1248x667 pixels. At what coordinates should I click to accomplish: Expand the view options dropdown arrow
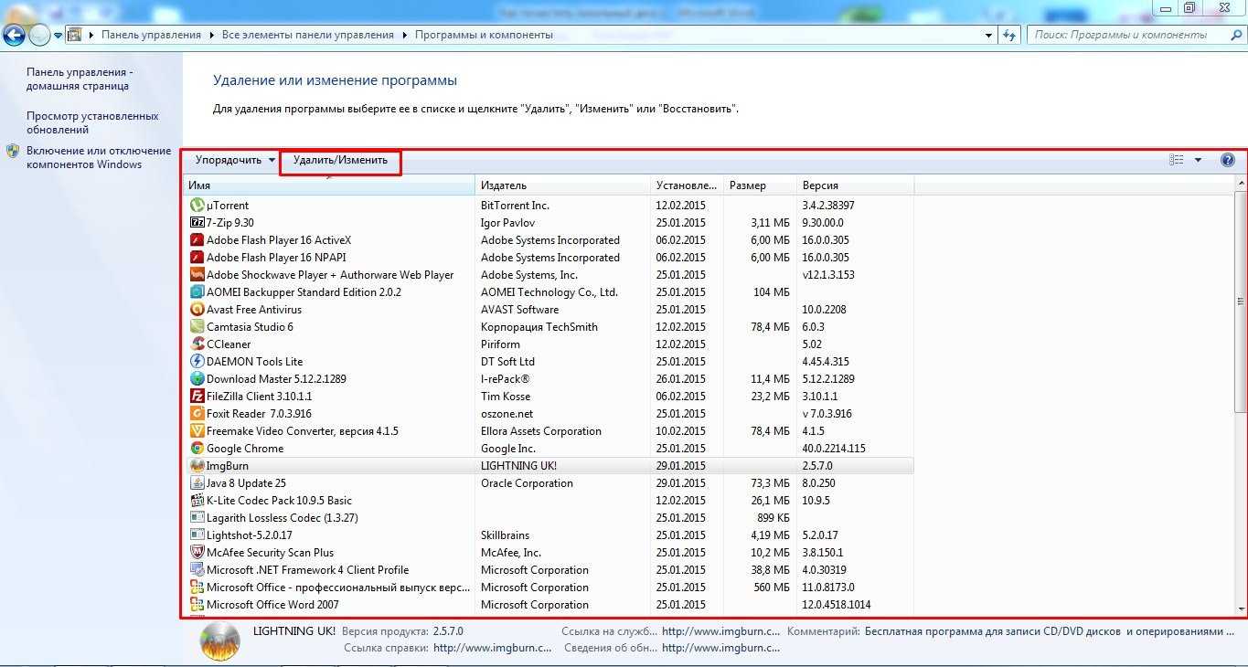[1198, 160]
